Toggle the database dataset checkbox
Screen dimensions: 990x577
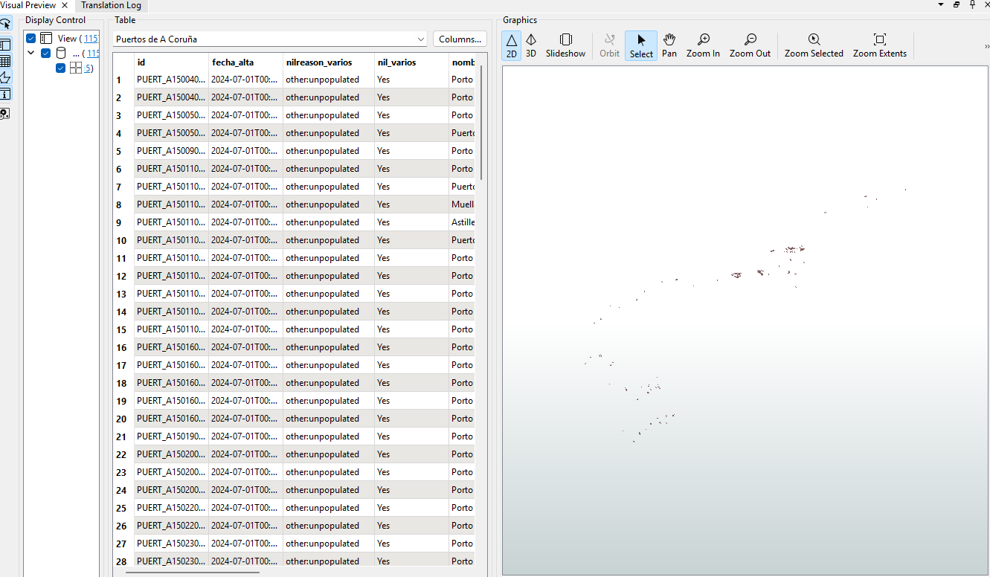coord(46,53)
